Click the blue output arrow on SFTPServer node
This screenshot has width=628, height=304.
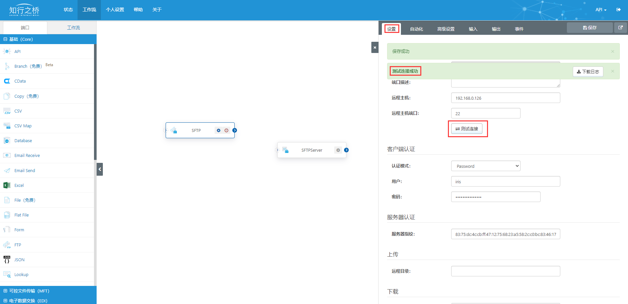coord(346,150)
